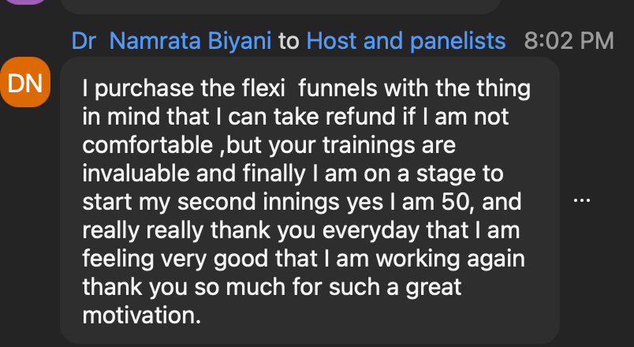Open the three-dot message options menu

pyautogui.click(x=582, y=200)
